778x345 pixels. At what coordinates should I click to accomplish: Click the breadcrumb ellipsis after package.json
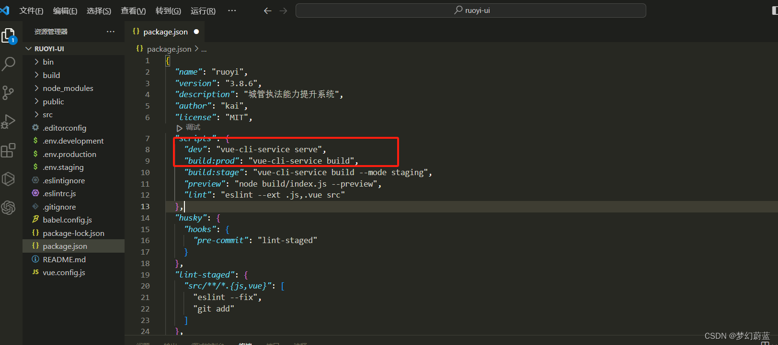(204, 49)
